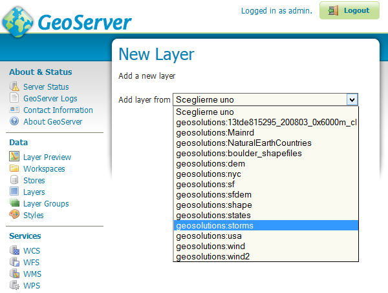Navigate to Workspaces
The image size is (388, 293).
pos(44,168)
